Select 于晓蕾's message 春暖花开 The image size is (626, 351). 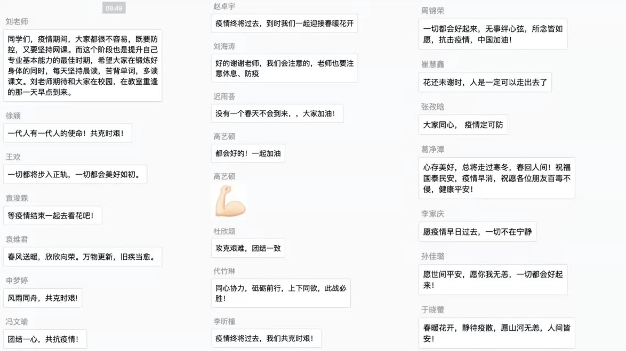coord(496,333)
